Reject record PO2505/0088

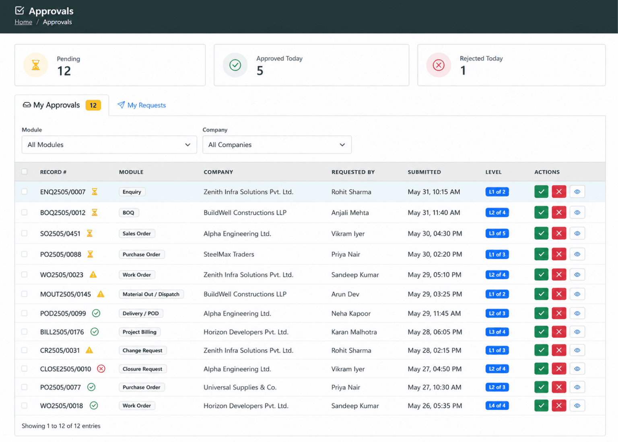pyautogui.click(x=559, y=254)
